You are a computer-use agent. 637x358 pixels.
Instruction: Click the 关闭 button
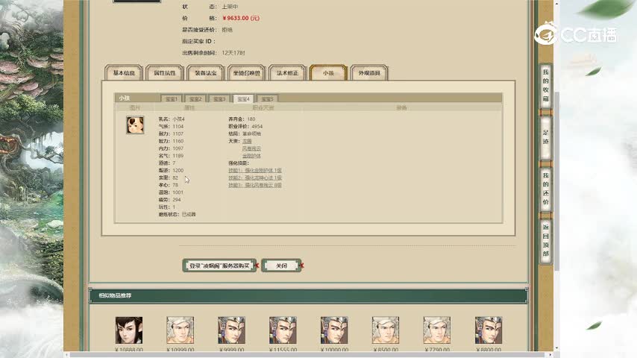tap(281, 266)
